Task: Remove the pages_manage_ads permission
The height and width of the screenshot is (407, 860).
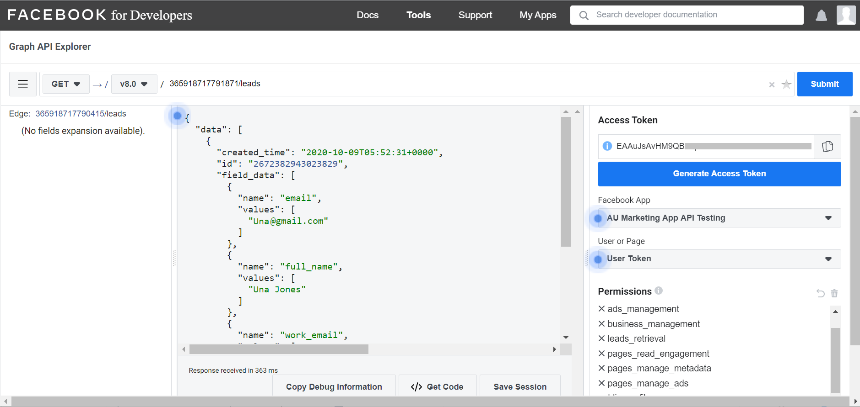Action: pos(602,383)
